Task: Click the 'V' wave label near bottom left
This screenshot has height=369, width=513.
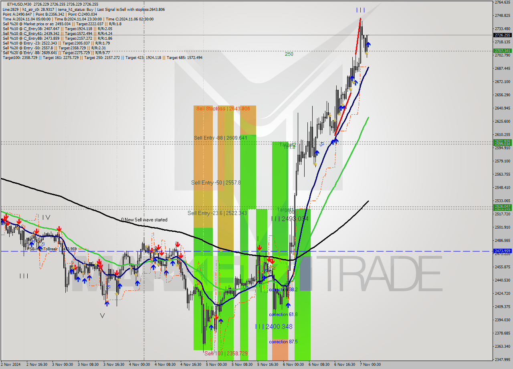Action: [x=102, y=316]
